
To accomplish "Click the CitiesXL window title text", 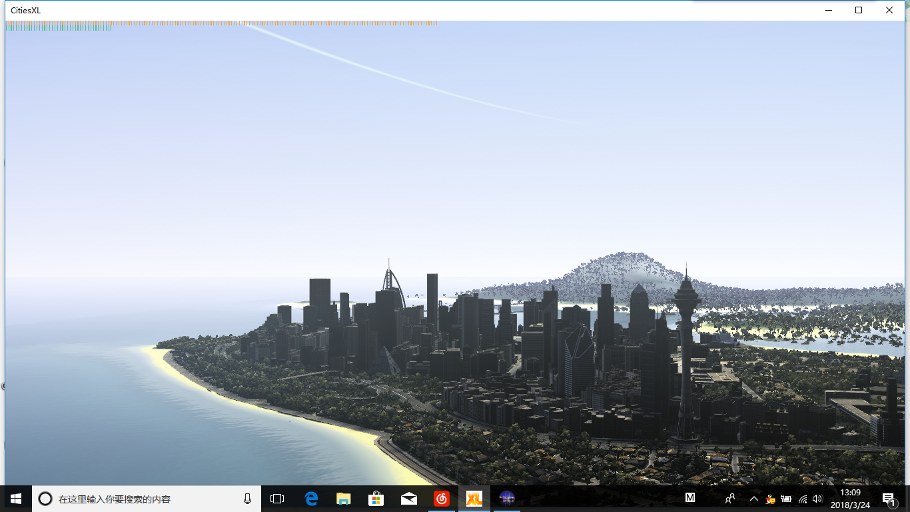I will (25, 11).
